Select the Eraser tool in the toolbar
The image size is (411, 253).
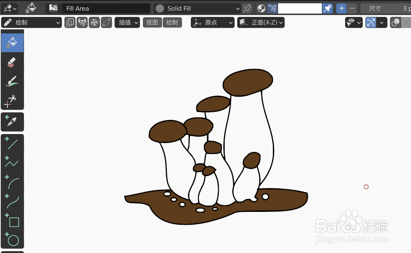click(x=12, y=61)
